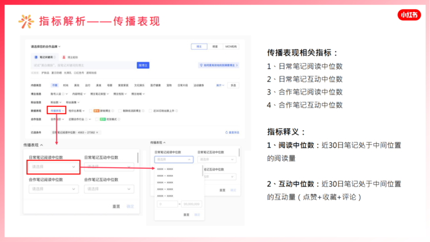The height and width of the screenshot is (242, 430).
Task: Click the info icon after 新锐博主
Action: (112, 111)
